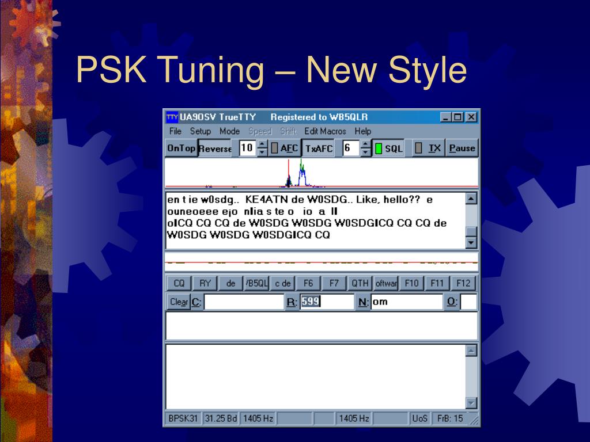Click the '1405 Hz' entry next to 31.25 Bd
The height and width of the screenshot is (442, 590).
tap(258, 418)
